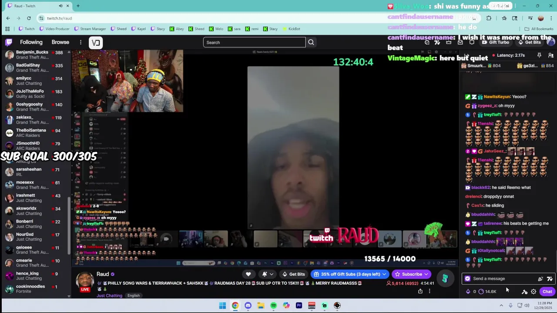This screenshot has width=557, height=313.
Task: Open more stream options three dots
Action: click(429, 291)
